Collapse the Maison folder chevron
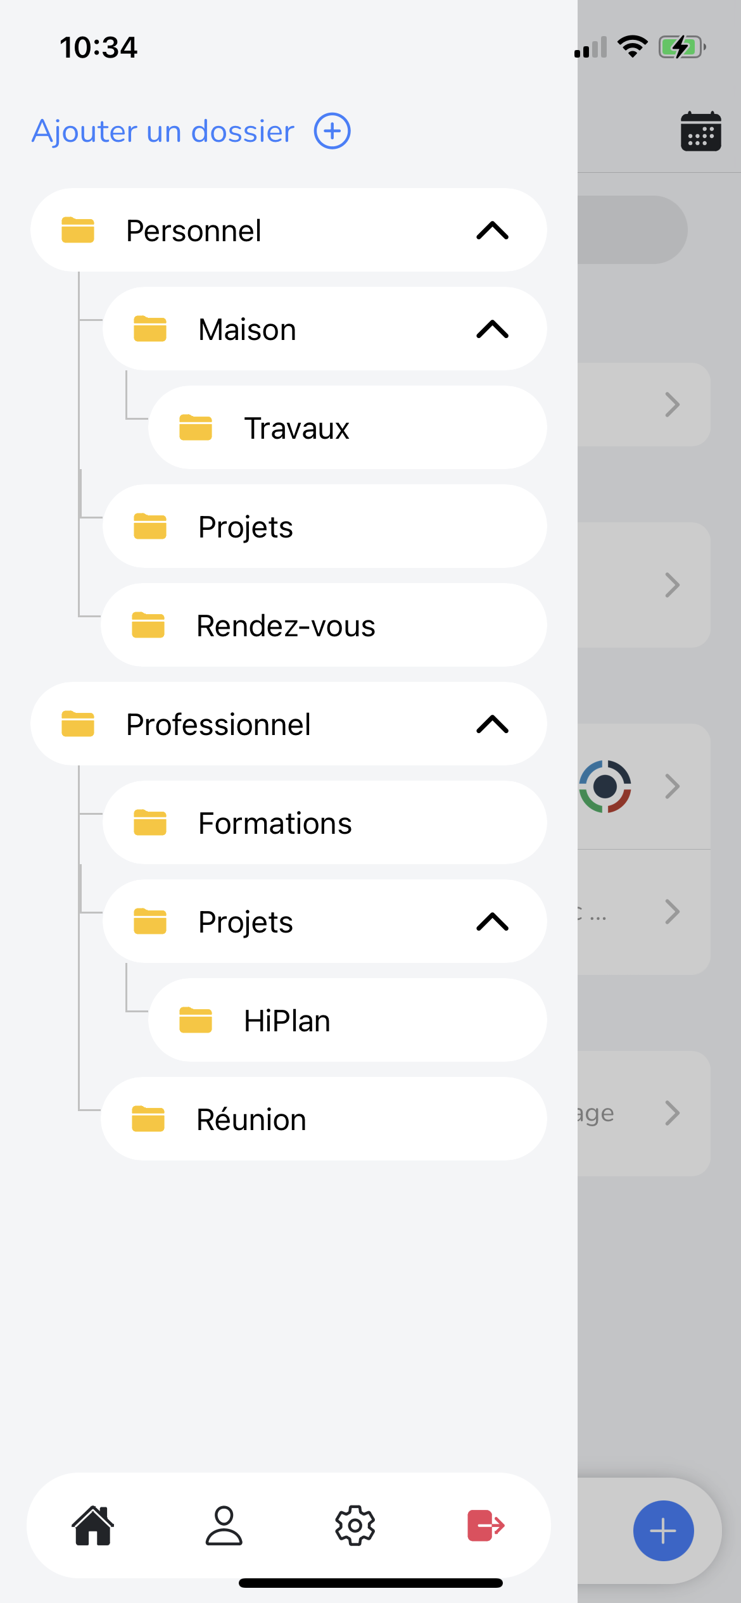741x1603 pixels. click(493, 329)
